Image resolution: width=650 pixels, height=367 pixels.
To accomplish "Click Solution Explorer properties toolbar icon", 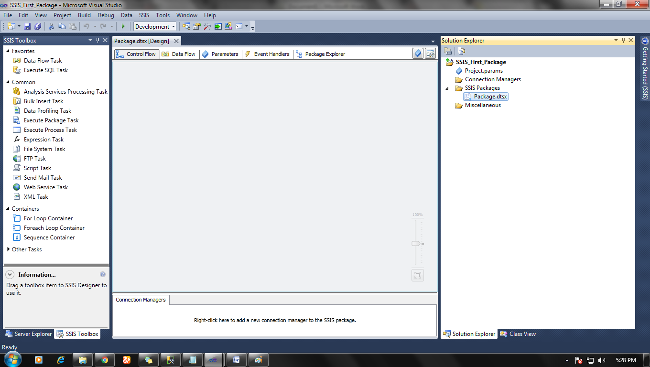I will coord(448,51).
